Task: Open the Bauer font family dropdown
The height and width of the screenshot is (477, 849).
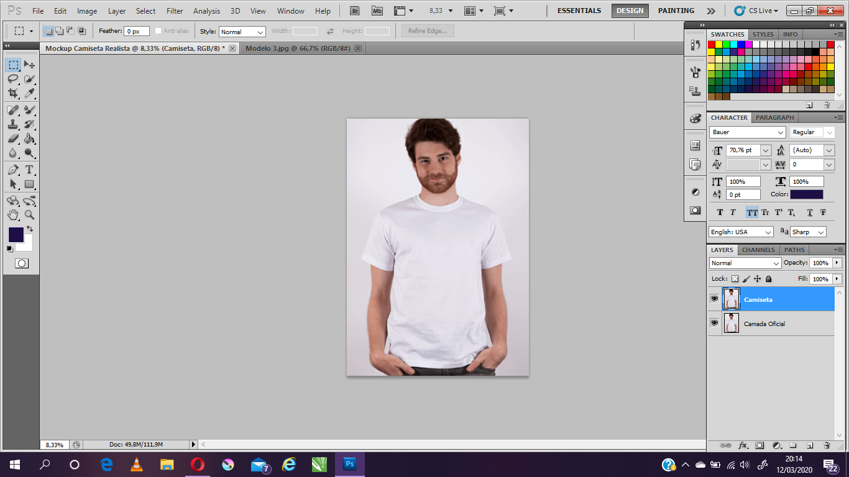Action: pos(748,132)
